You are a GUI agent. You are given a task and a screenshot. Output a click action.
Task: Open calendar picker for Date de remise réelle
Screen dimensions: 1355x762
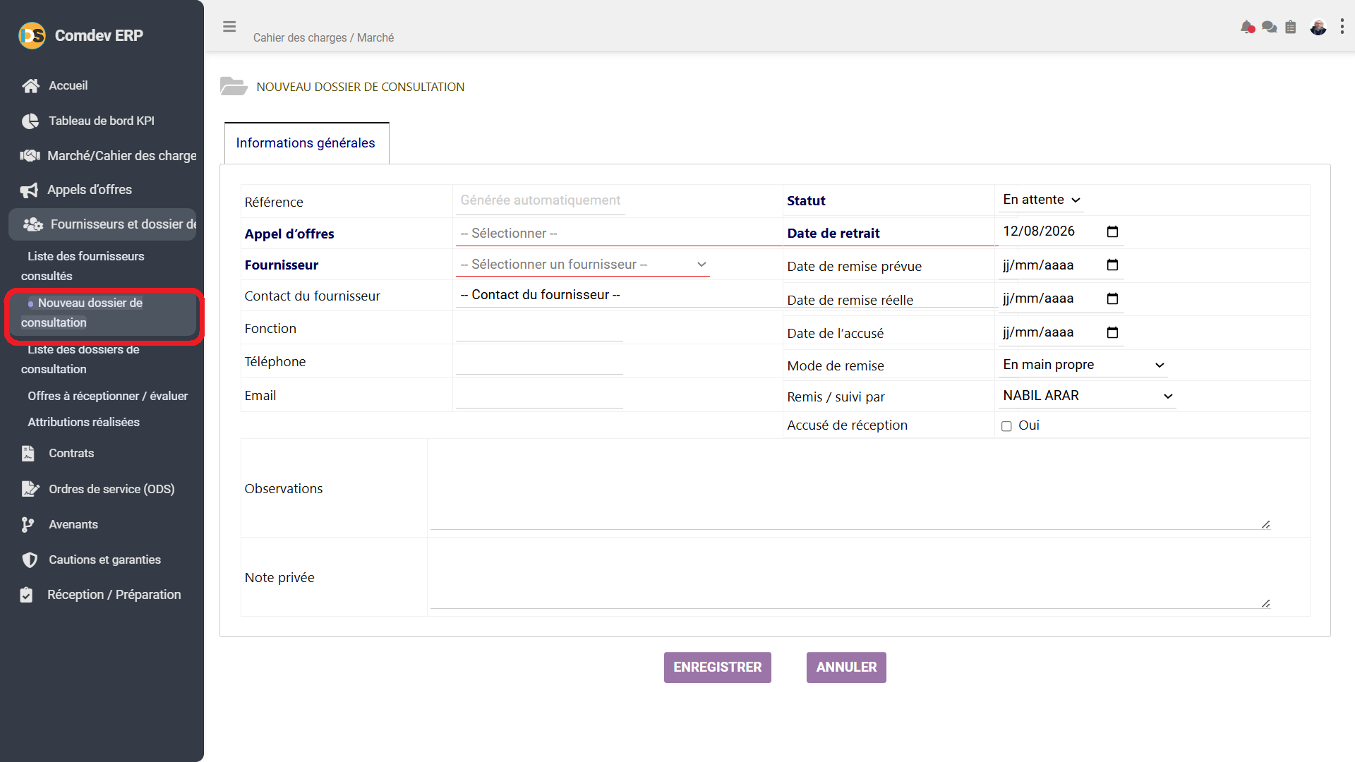click(x=1113, y=298)
